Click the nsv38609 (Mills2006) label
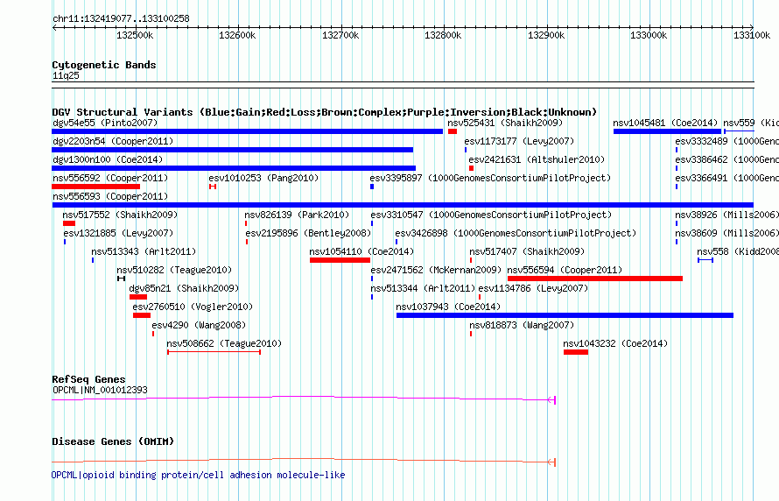This screenshot has width=779, height=501. click(x=726, y=233)
